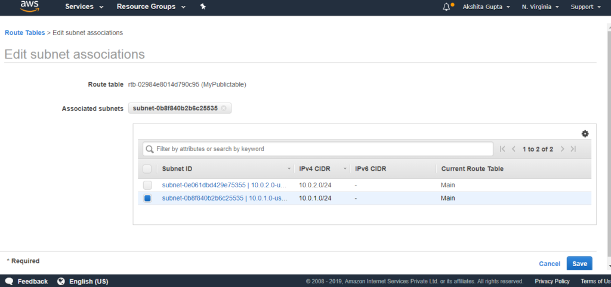Go to last page of results
This screenshot has height=287, width=611.
coord(573,149)
